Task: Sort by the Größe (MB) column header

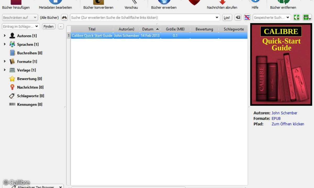Action: tap(175, 29)
